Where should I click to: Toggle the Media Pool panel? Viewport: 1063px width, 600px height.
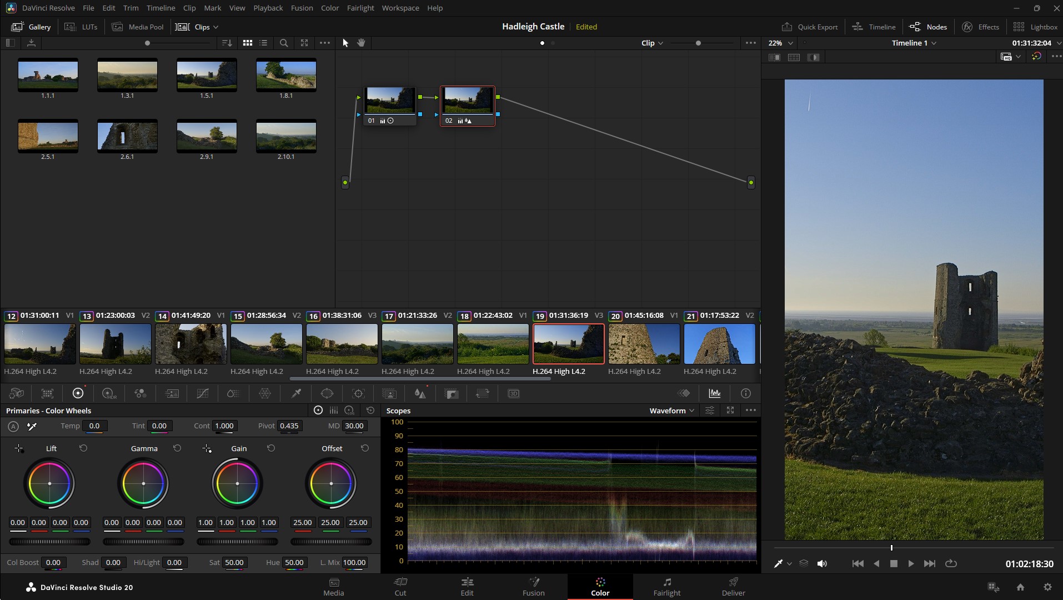pyautogui.click(x=138, y=27)
